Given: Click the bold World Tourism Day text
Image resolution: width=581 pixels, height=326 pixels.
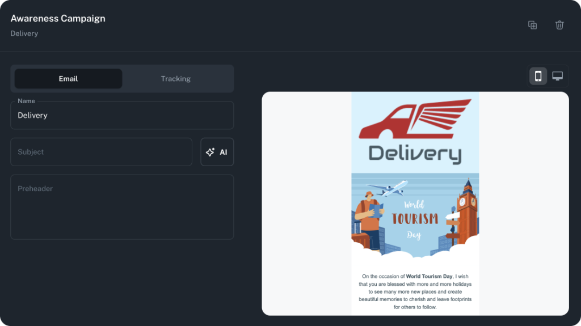Looking at the screenshot, I should 429,277.
